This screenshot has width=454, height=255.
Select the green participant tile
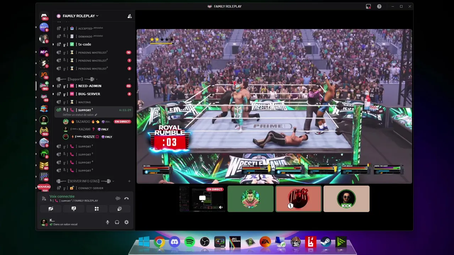tap(250, 199)
